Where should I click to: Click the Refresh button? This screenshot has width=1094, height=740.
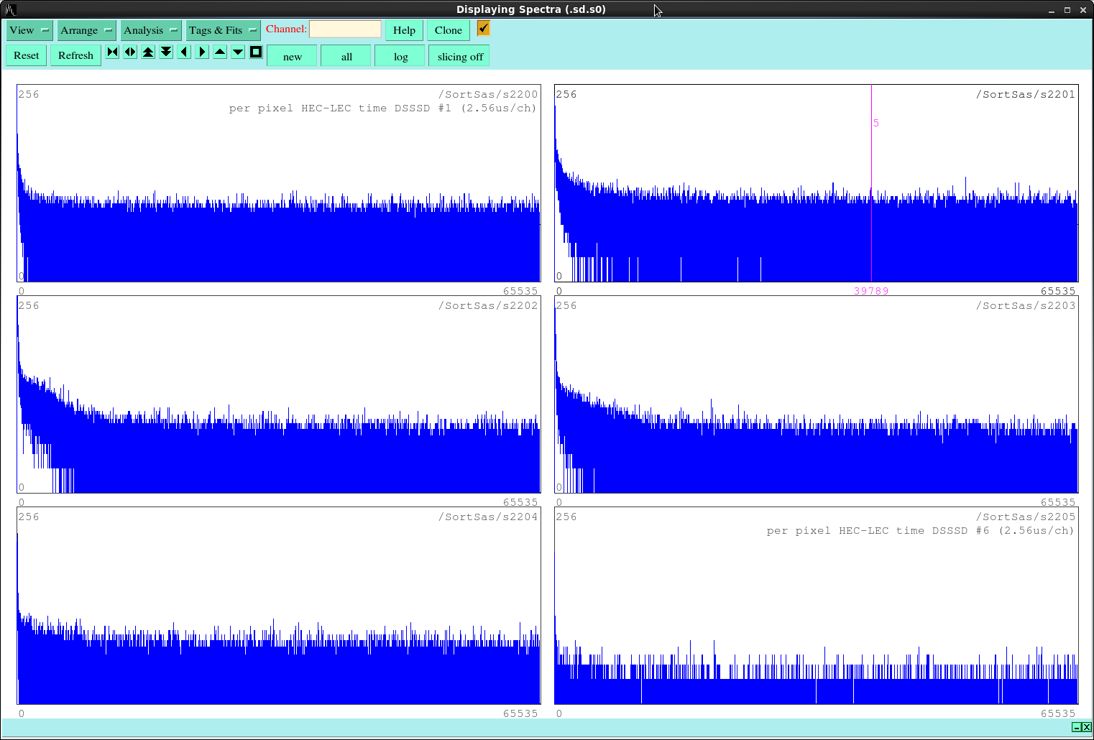click(x=75, y=55)
